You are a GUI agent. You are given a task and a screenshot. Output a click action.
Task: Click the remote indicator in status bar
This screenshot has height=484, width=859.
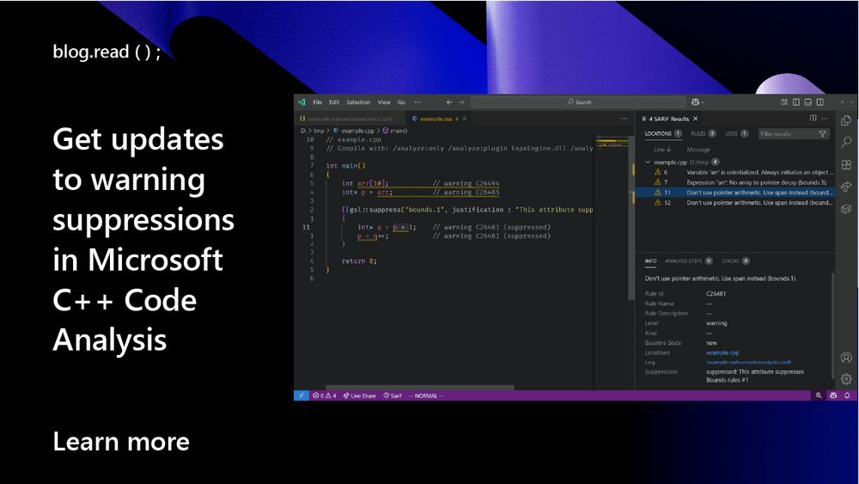(302, 395)
